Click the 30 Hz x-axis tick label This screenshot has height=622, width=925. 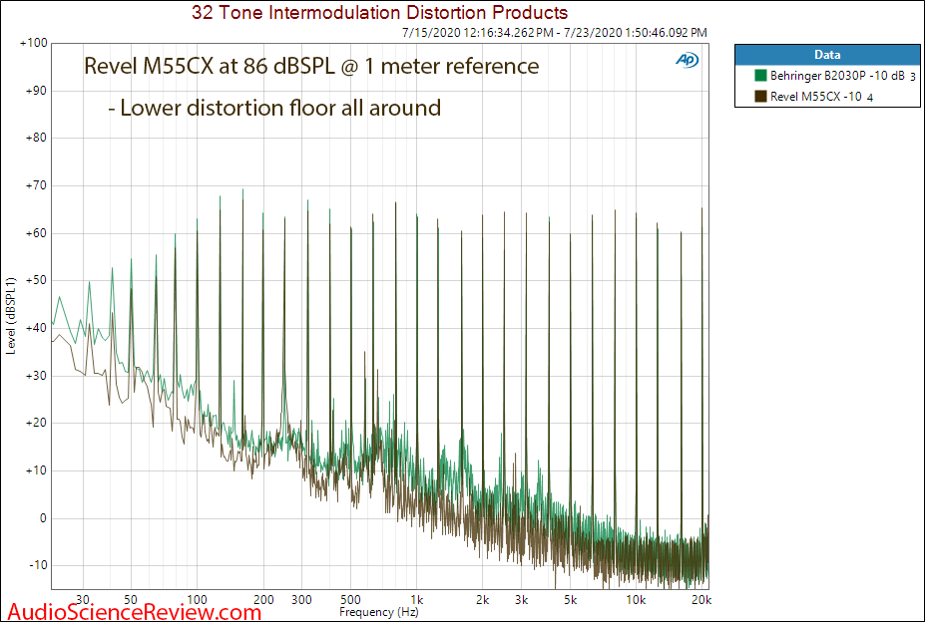[x=83, y=600]
